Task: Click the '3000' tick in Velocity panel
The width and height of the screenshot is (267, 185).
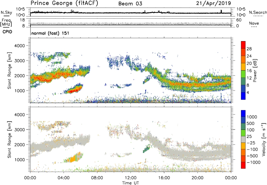Action: pos(20,130)
